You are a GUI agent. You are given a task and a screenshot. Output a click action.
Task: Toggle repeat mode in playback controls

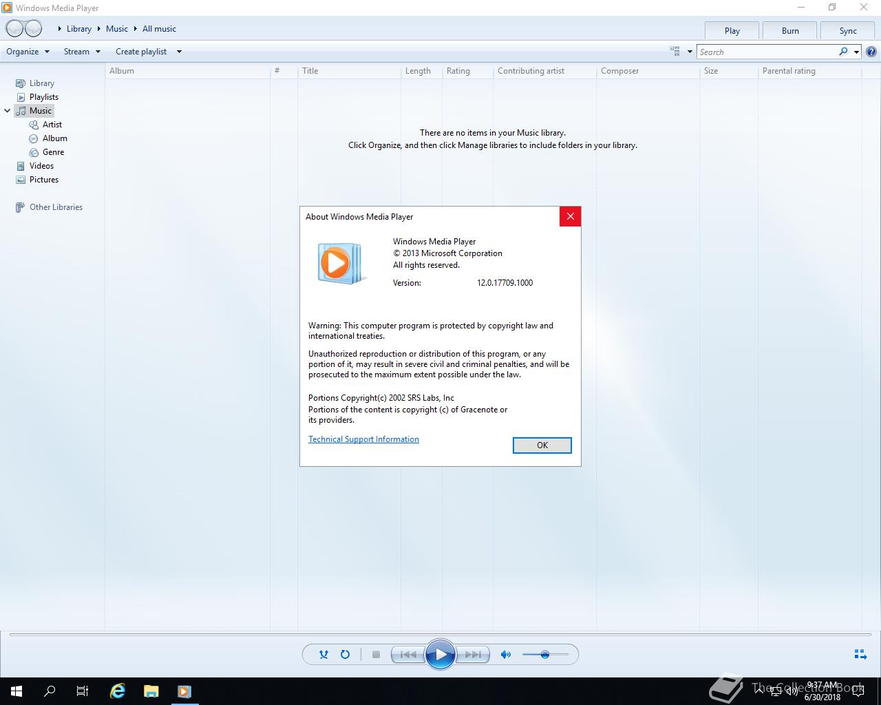[x=345, y=655]
